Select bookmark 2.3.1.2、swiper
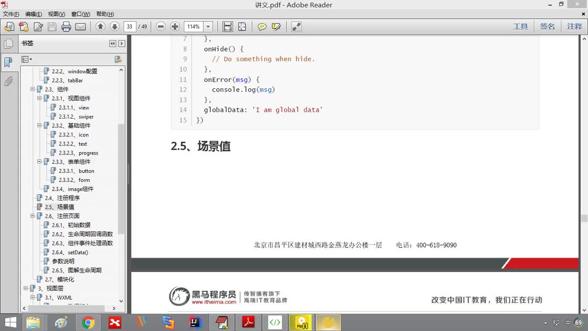Viewport: 588px width, 331px height. (76, 117)
